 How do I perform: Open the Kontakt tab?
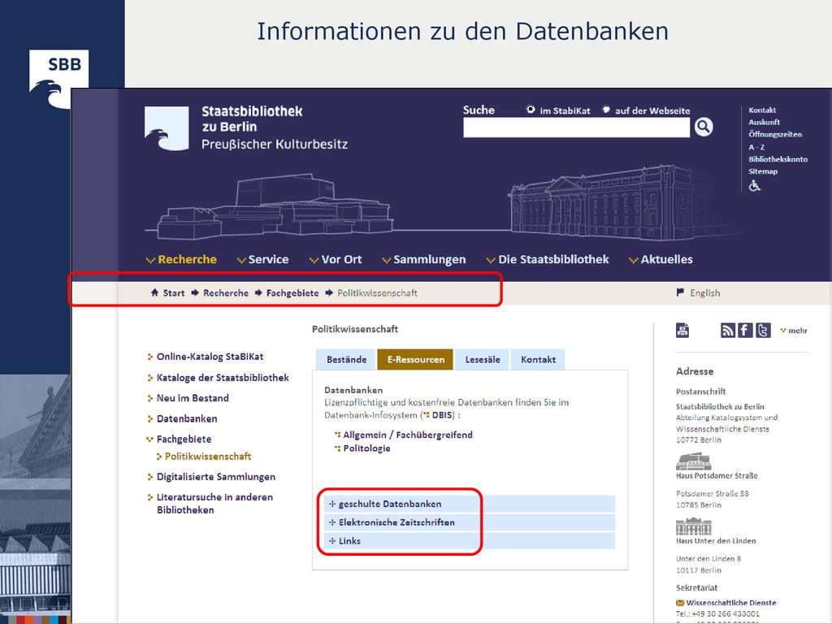(538, 360)
